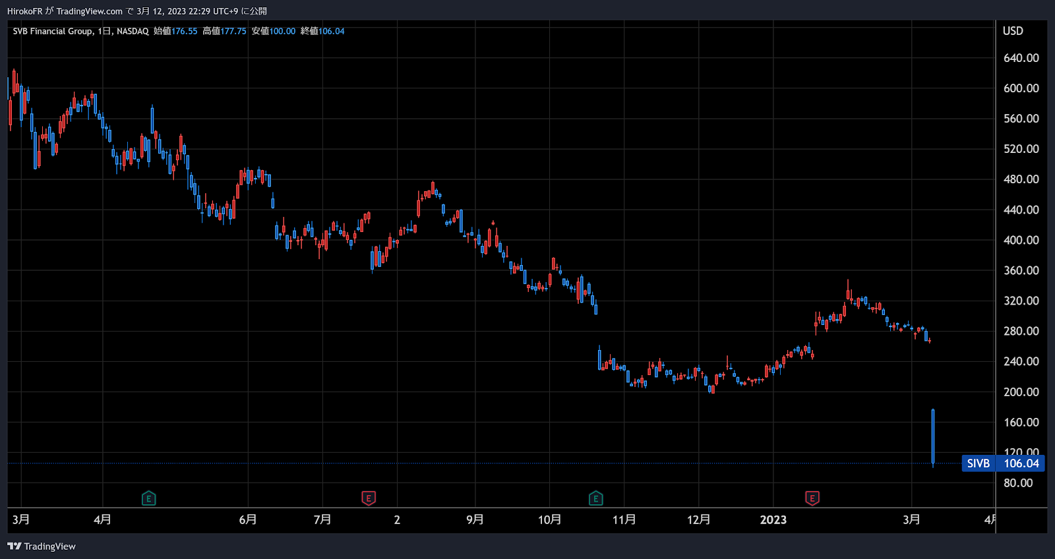The width and height of the screenshot is (1055, 559).
Task: Click the 80.00 price axis label
Action: coord(1018,483)
